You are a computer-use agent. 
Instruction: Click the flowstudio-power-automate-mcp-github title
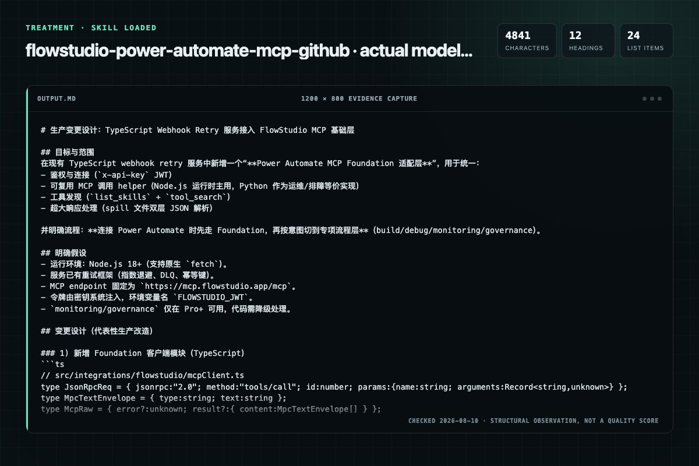[x=249, y=51]
